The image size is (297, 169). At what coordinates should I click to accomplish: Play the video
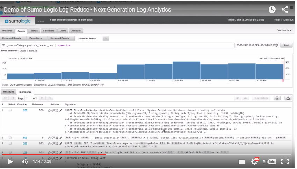pyautogui.click(x=10, y=162)
